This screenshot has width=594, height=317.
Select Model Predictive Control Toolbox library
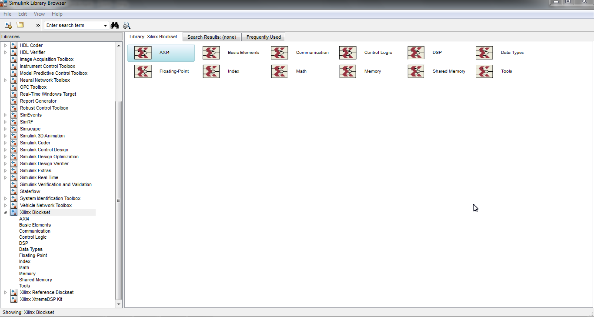[x=53, y=73]
